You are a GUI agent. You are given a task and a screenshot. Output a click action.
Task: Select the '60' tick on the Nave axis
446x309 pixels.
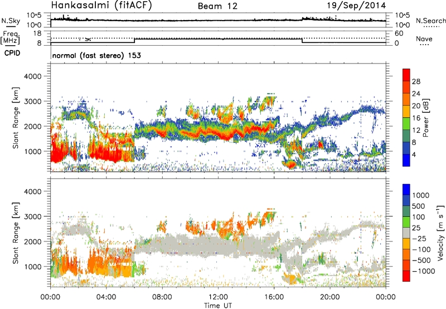pyautogui.click(x=399, y=33)
